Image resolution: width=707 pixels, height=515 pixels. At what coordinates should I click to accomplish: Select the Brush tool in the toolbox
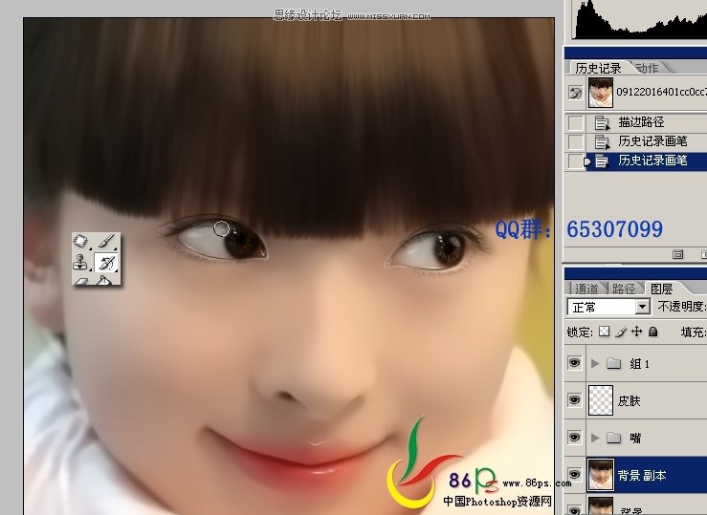(x=106, y=242)
